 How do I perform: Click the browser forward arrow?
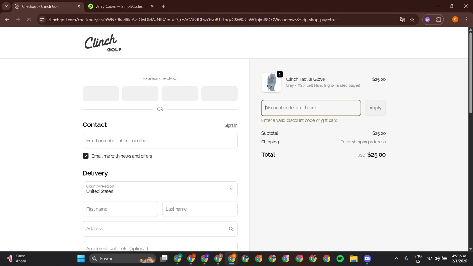pyautogui.click(x=18, y=20)
